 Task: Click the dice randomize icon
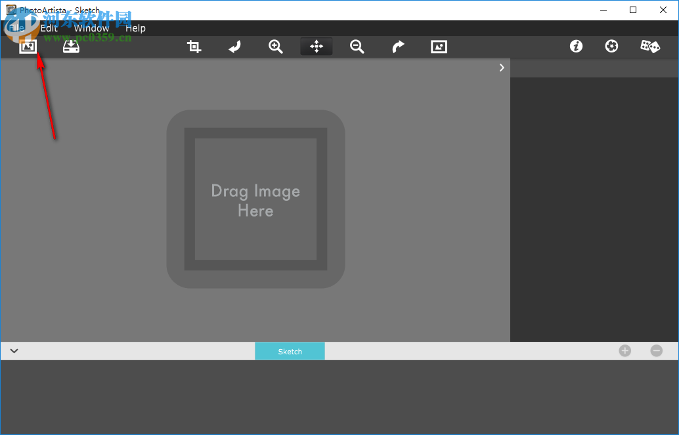pyautogui.click(x=650, y=47)
